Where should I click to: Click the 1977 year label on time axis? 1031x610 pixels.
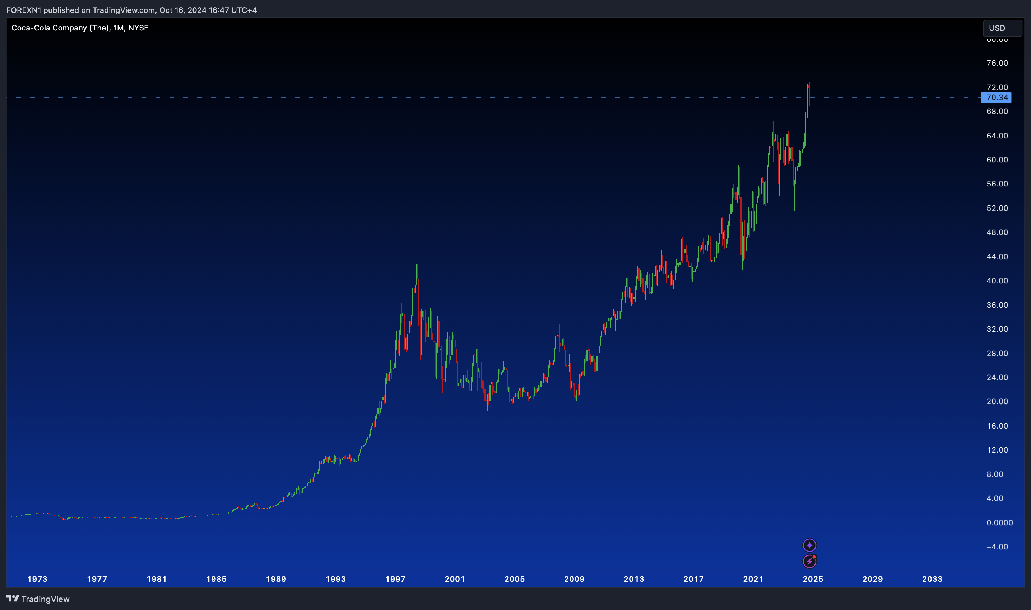tap(97, 579)
